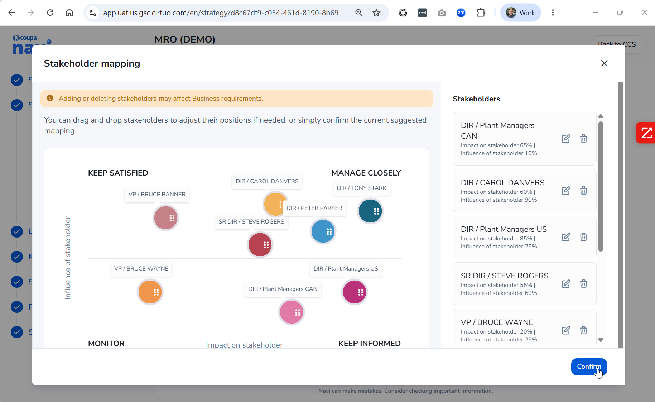Edit SR DIR / STEVE ROGERS stakeholder

[x=566, y=284]
